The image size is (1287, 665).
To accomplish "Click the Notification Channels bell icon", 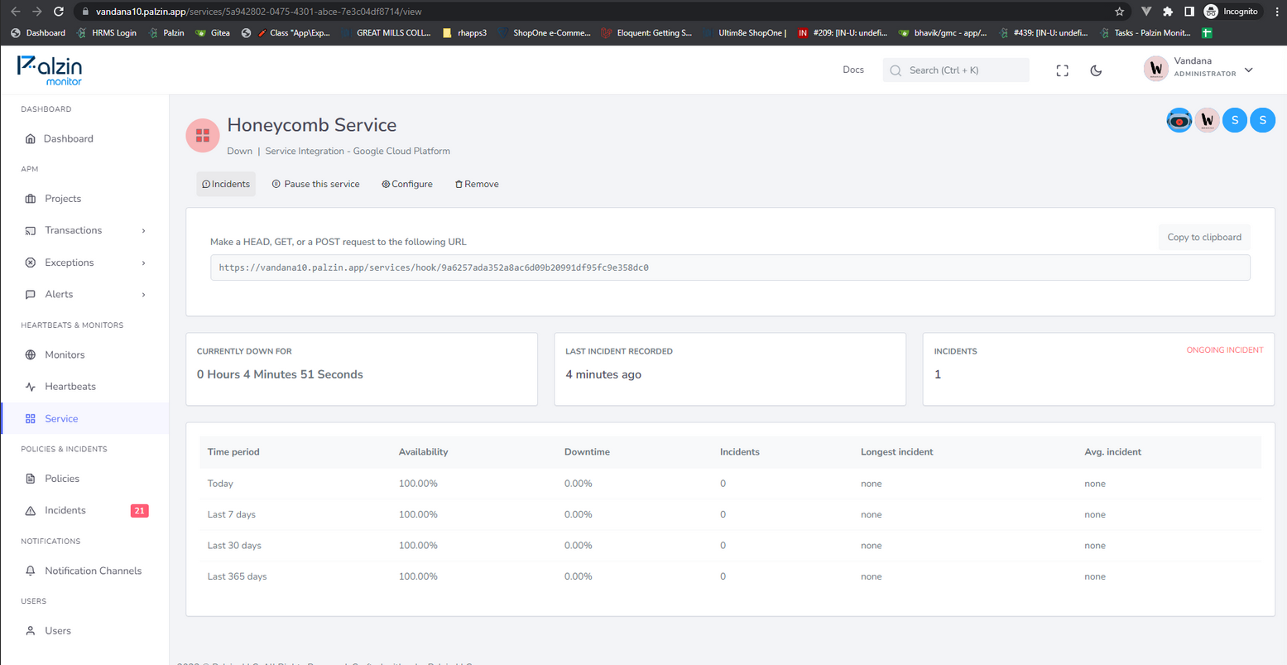I will point(31,571).
